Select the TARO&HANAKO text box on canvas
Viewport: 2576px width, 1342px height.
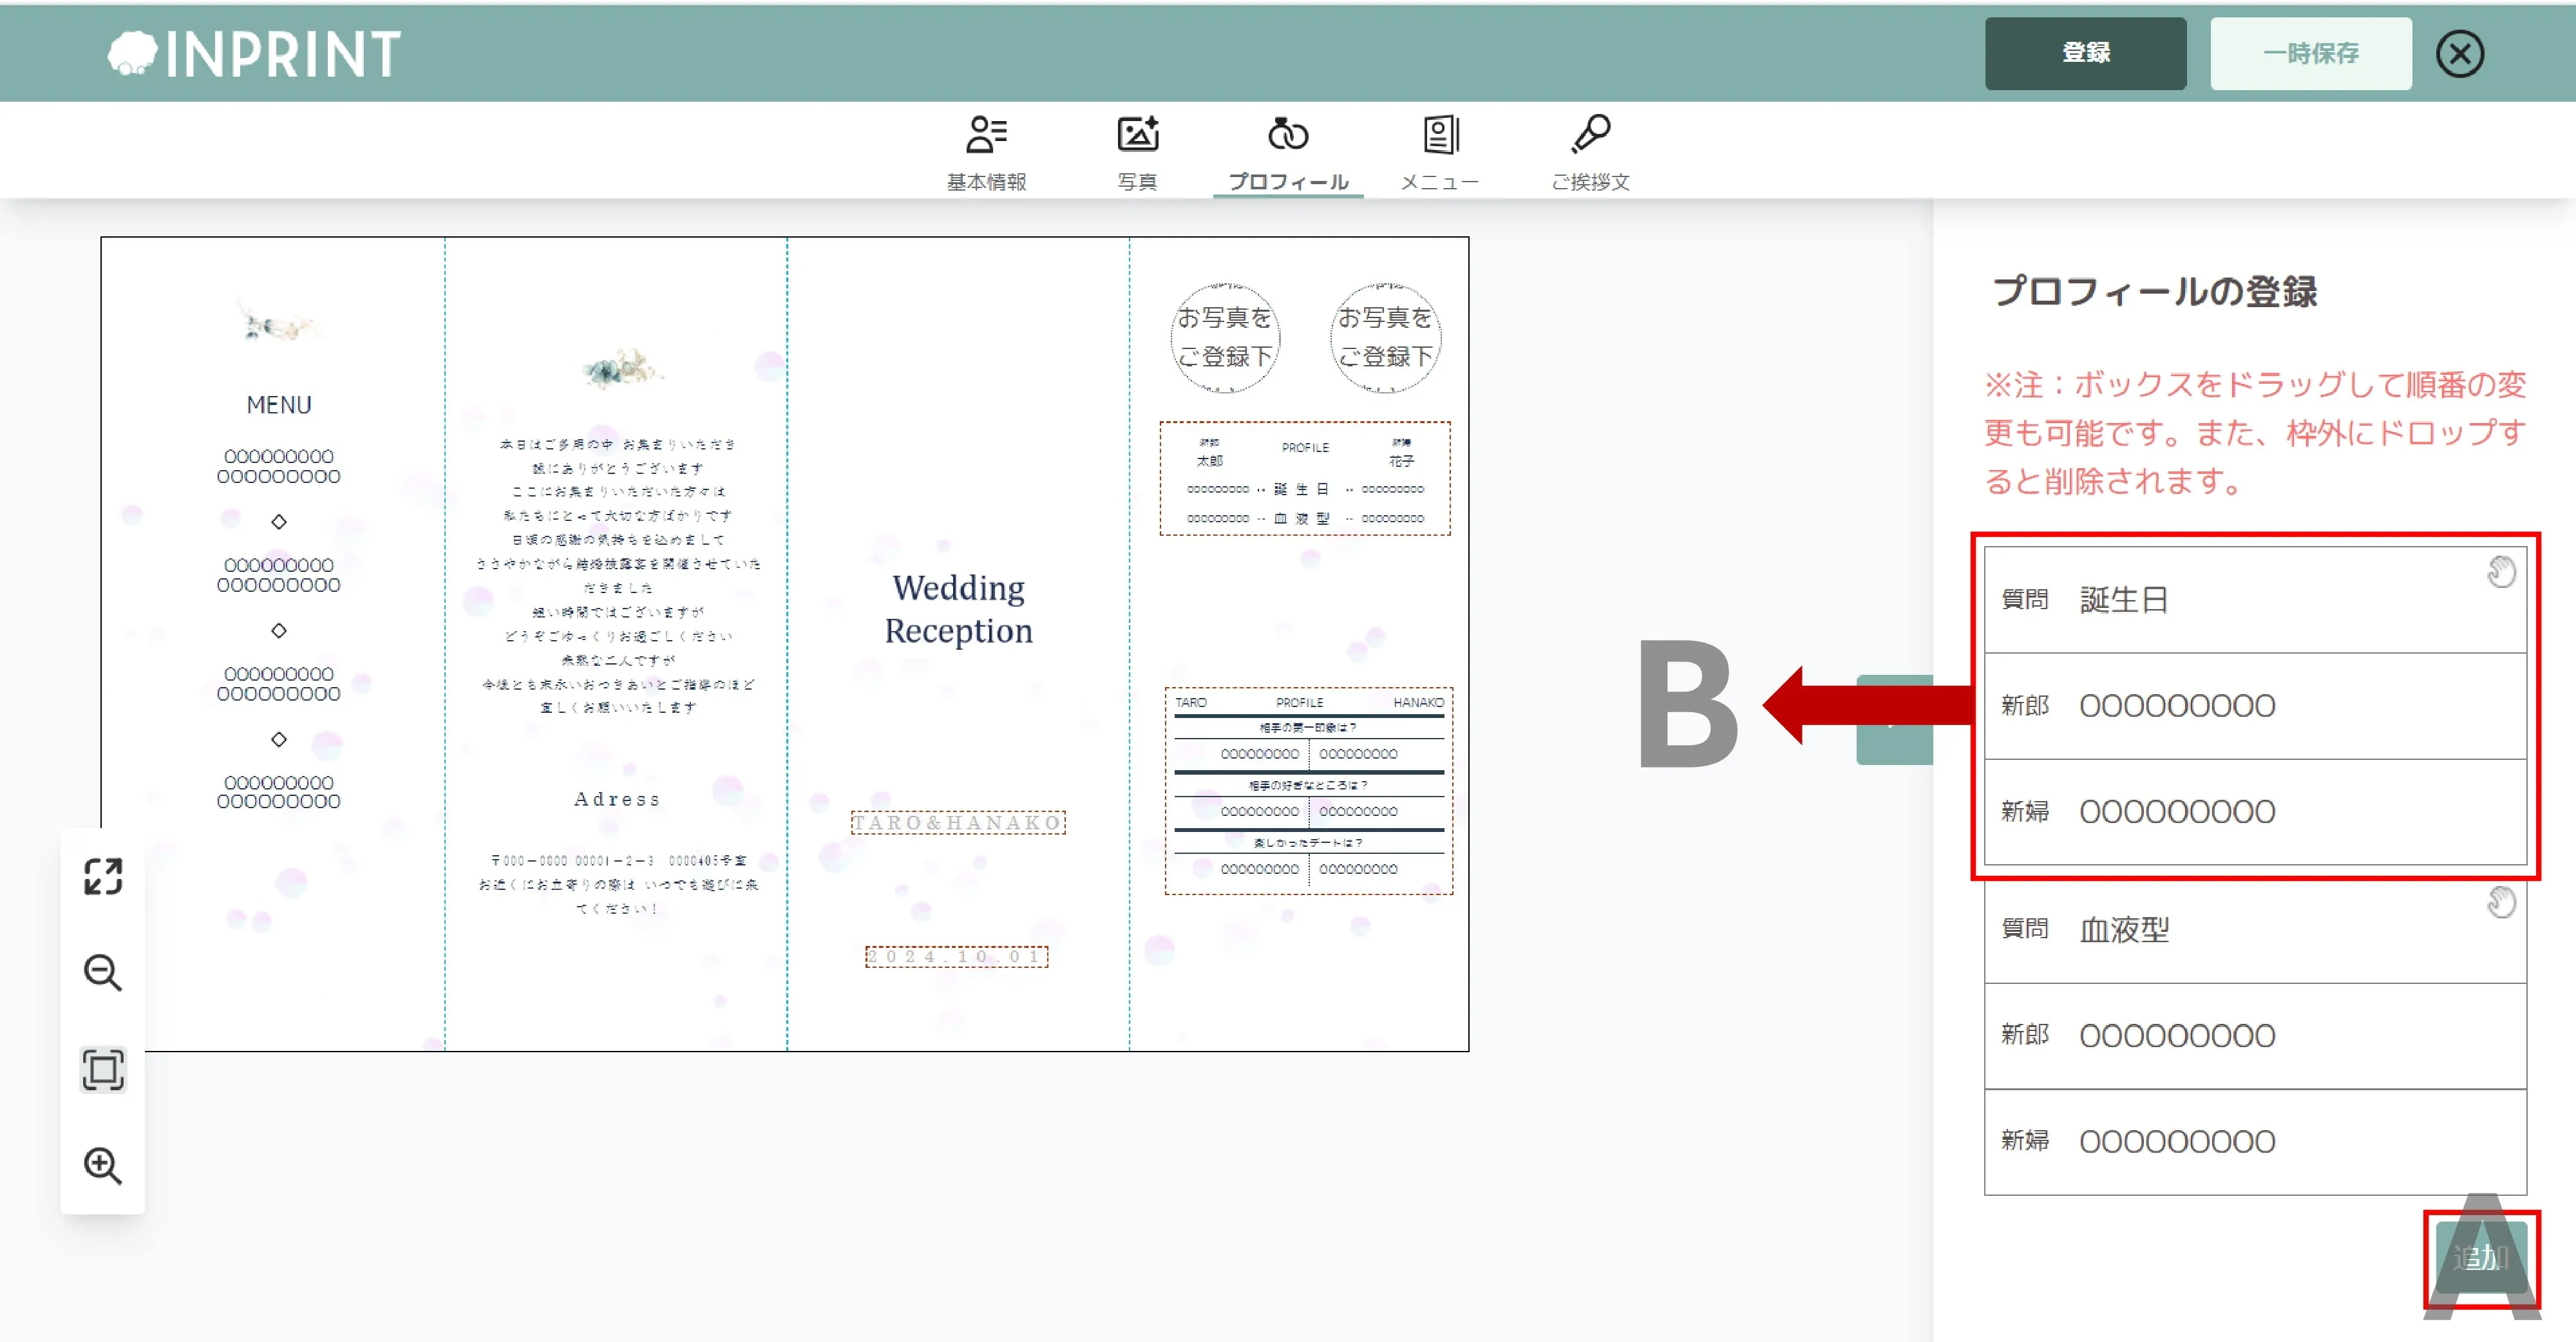click(x=957, y=822)
